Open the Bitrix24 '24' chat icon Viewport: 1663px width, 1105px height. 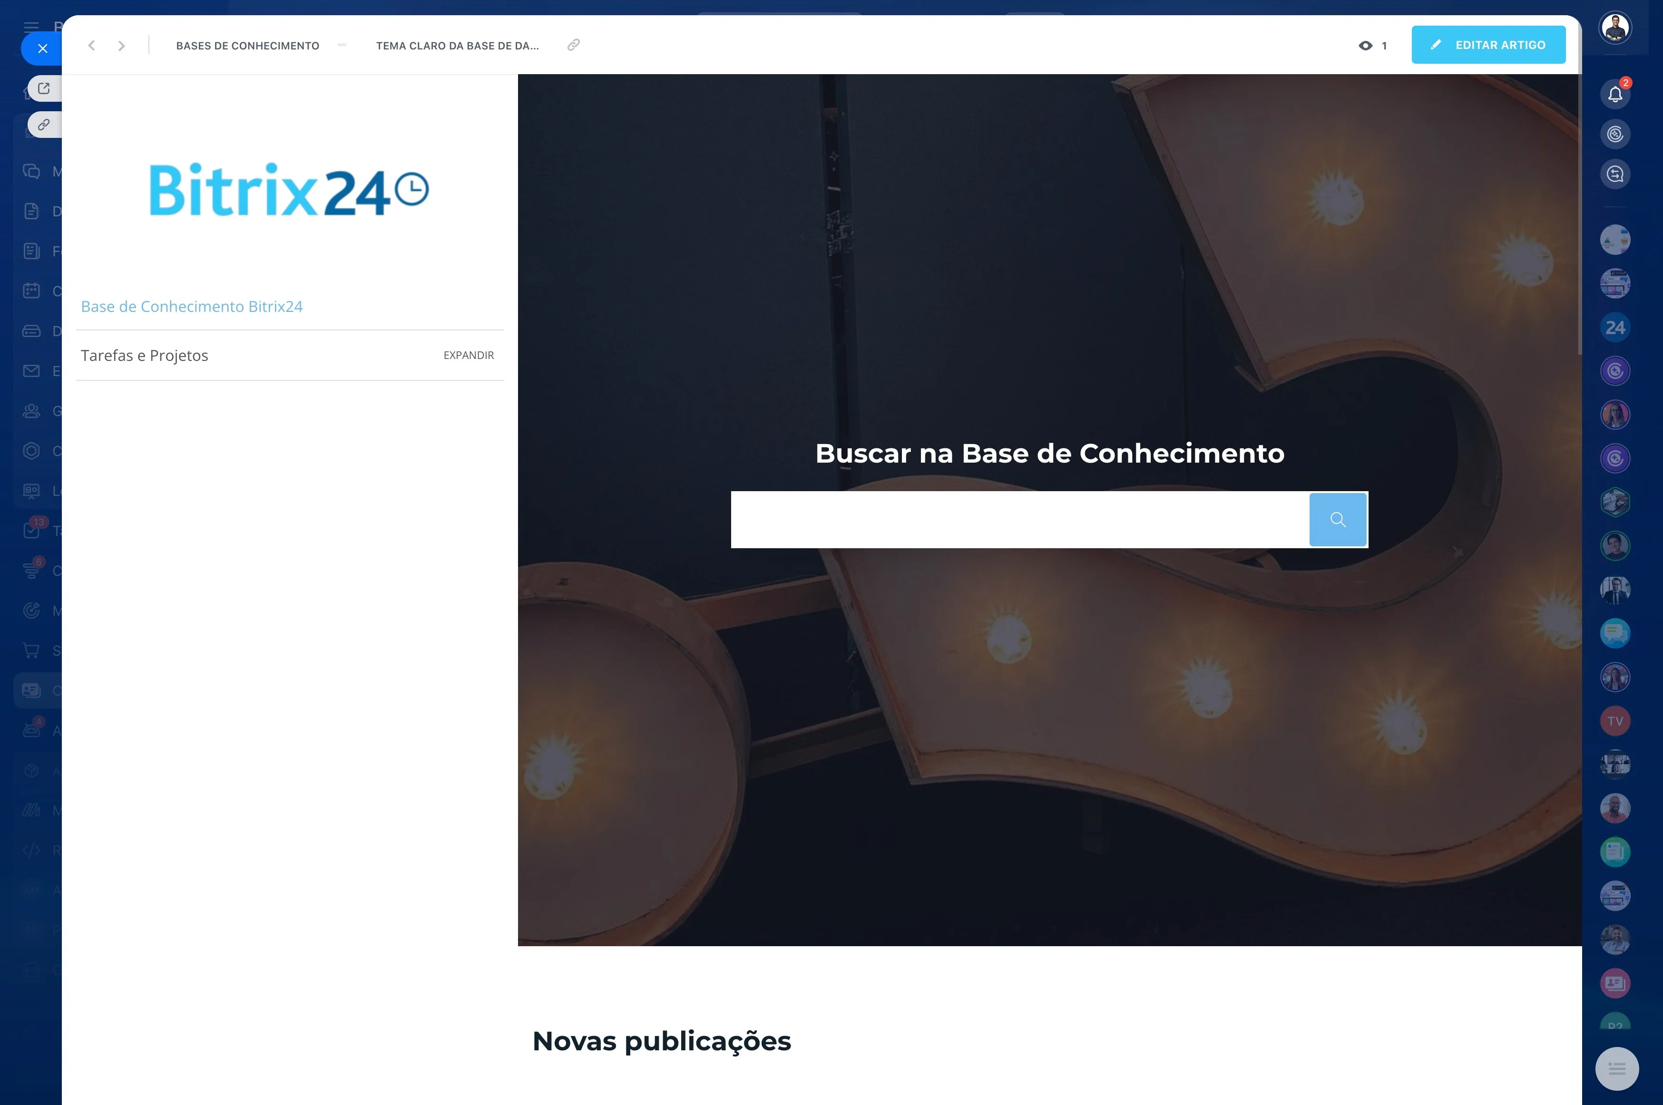tap(1615, 328)
